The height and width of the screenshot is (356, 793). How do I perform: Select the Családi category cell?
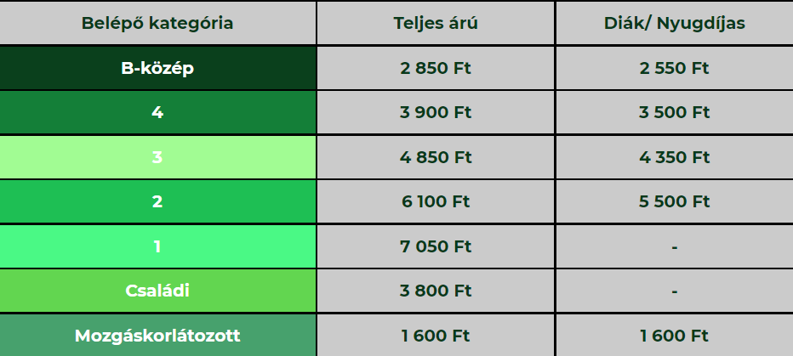157,291
